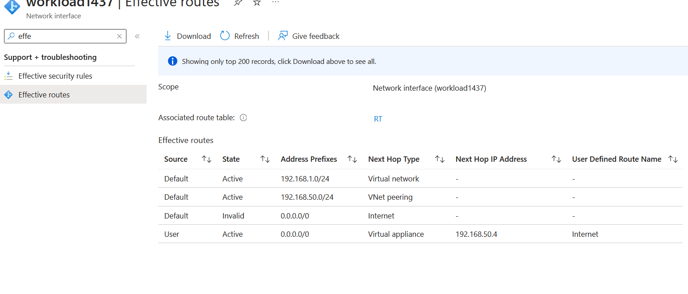Collapse the sidebar with the double-chevron
The width and height of the screenshot is (688, 294).
137,36
